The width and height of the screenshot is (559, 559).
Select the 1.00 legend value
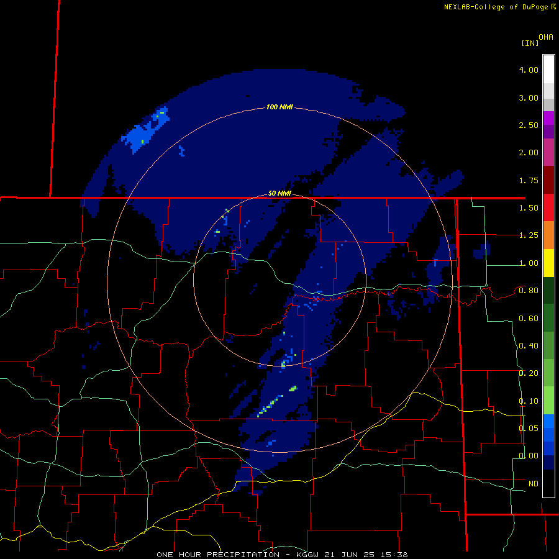(529, 263)
